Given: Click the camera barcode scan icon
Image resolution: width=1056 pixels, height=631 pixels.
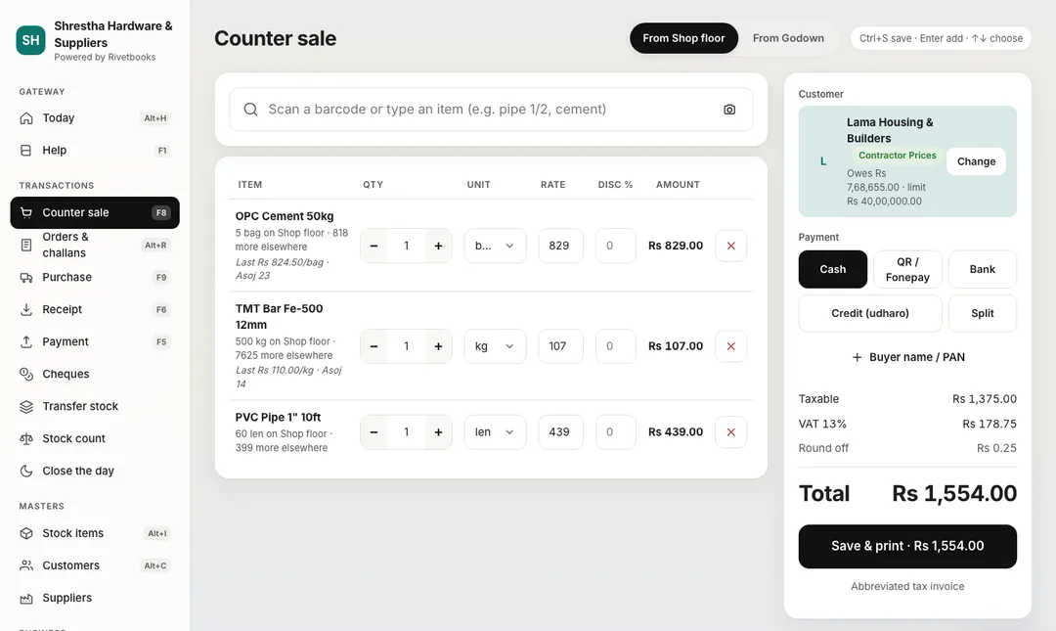Looking at the screenshot, I should [729, 110].
